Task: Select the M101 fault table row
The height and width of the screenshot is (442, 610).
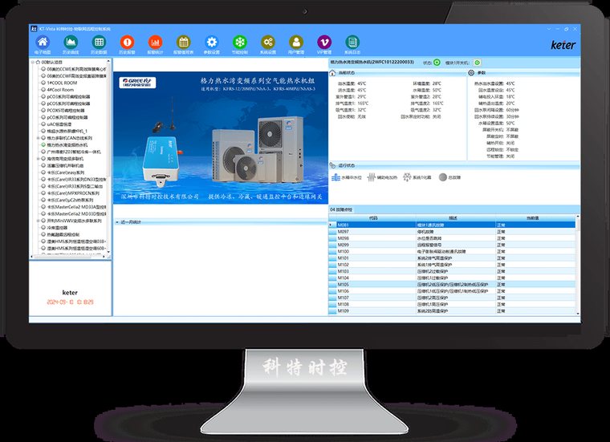Action: pos(452,258)
